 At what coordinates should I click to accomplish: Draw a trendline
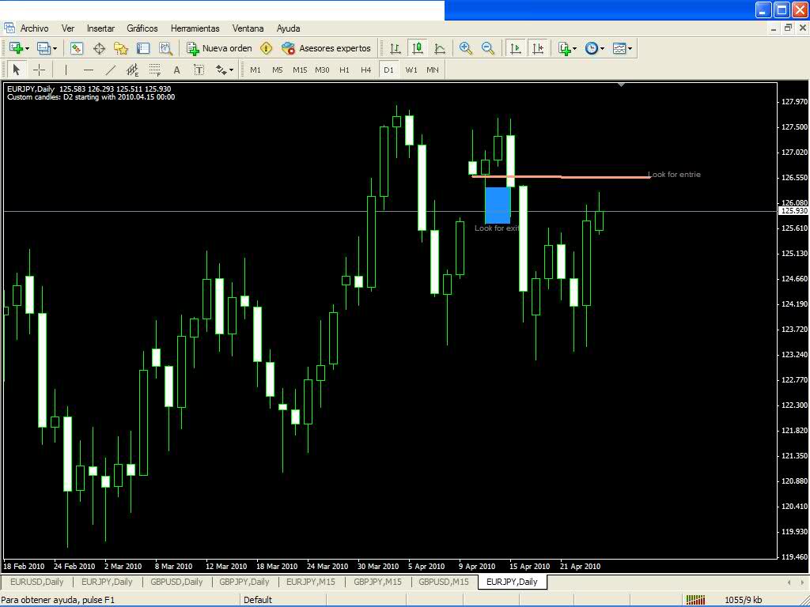tap(111, 70)
